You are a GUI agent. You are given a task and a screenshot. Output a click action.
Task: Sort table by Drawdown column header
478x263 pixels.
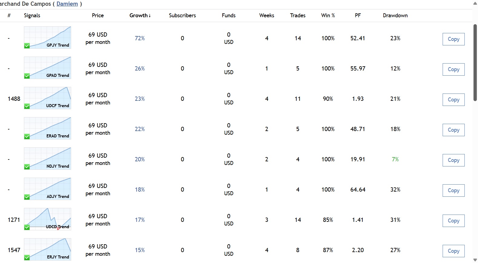click(395, 15)
